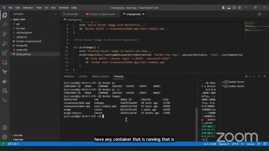Open the Docker whale view in activity bar
This screenshot has width=269, height=151.
tap(5, 81)
